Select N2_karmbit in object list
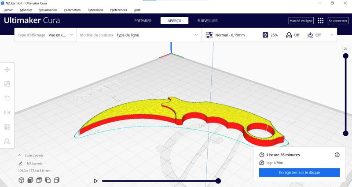352x187 pixels. tap(35, 163)
